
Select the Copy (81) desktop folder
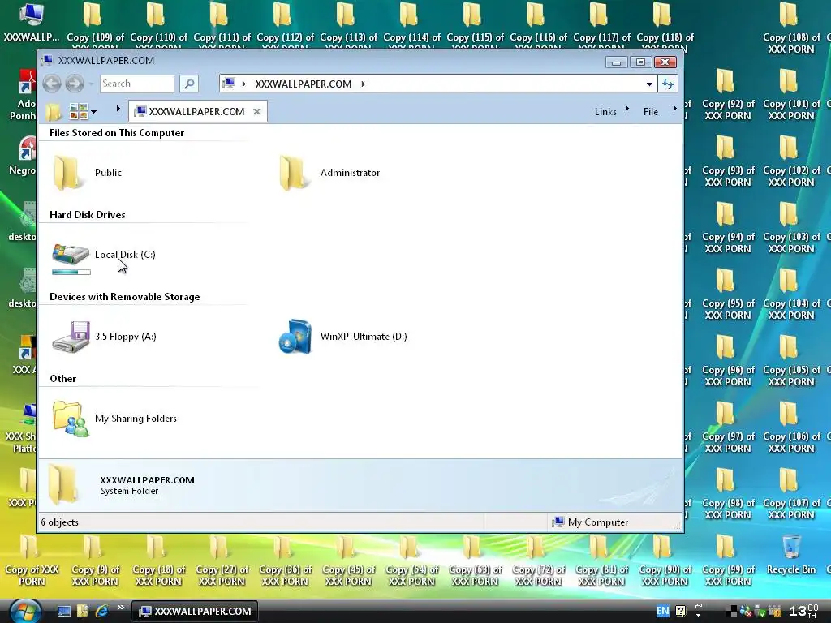click(x=601, y=561)
